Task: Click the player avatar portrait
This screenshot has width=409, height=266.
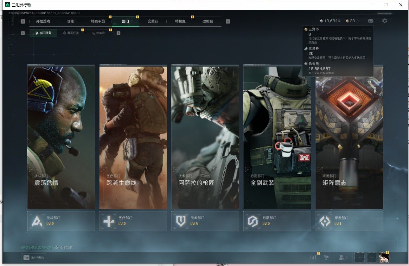Action: tap(384, 257)
